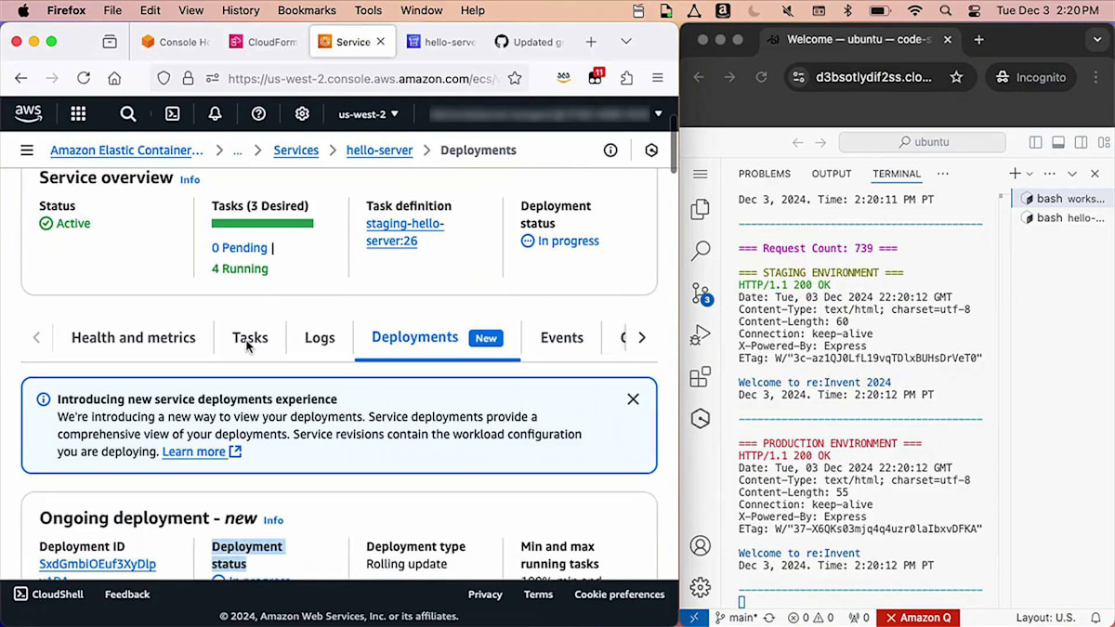Image resolution: width=1115 pixels, height=627 pixels.
Task: Open the new terminal profile dropdown arrow
Action: point(1030,174)
